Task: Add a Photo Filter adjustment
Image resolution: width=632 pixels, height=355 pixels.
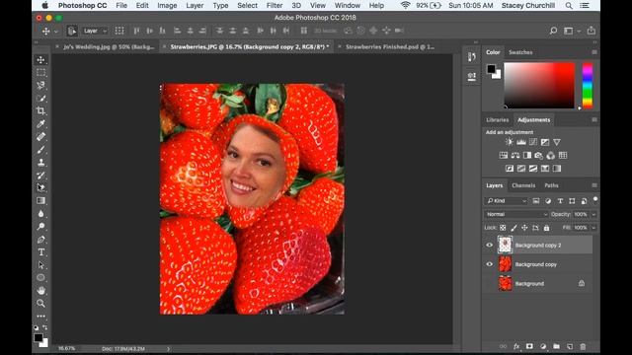Action: click(x=539, y=156)
